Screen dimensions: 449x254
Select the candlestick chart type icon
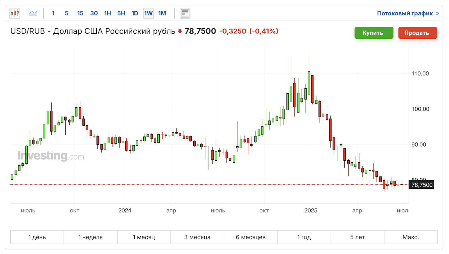pos(15,13)
